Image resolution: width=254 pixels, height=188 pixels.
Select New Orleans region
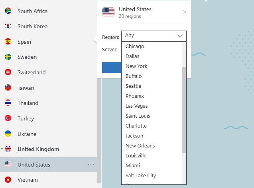click(x=140, y=146)
